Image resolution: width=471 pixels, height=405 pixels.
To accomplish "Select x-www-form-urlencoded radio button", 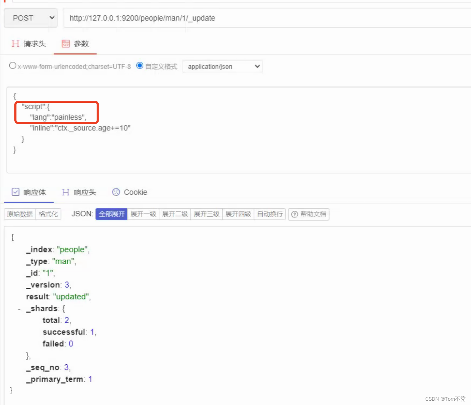I will point(13,66).
